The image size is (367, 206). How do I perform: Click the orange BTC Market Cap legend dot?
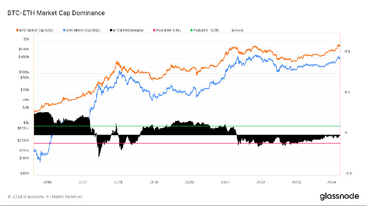[18, 30]
